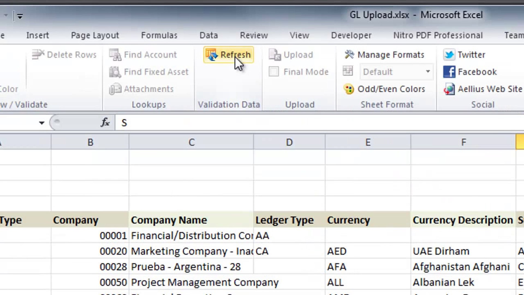Click the Find Fixed Asset label
The height and width of the screenshot is (295, 524).
(x=156, y=72)
